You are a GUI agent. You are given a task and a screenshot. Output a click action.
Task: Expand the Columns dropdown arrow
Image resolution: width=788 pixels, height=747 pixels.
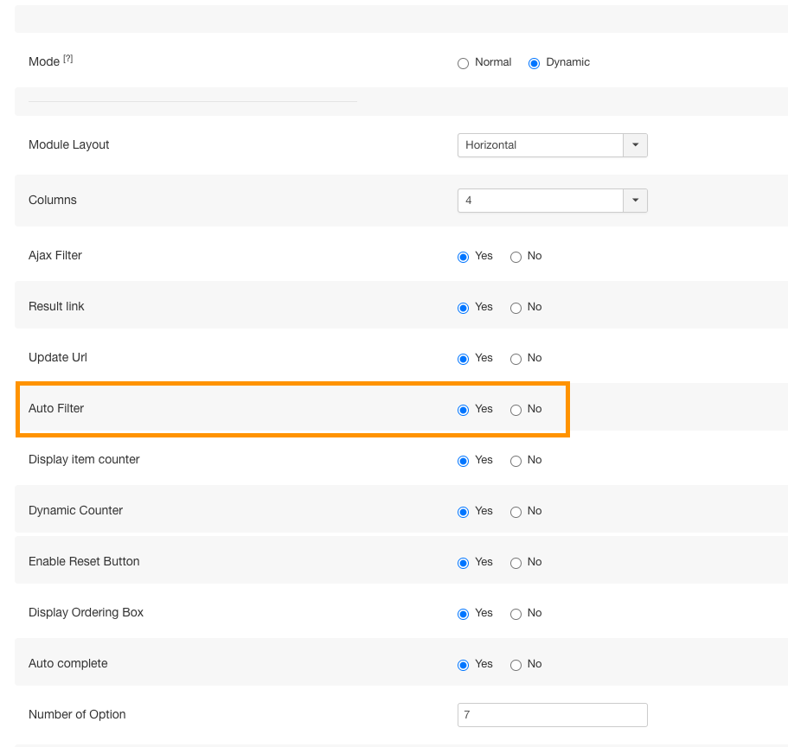635,201
